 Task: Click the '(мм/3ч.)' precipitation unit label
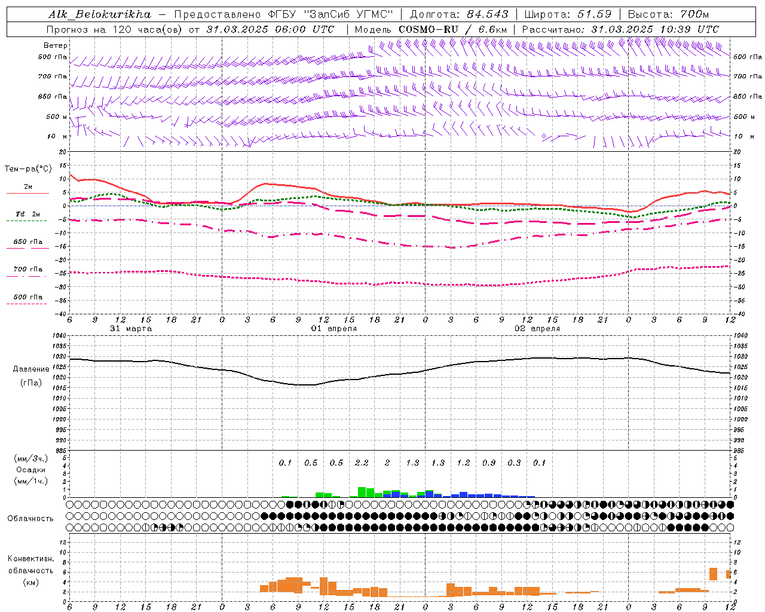pos(31,458)
